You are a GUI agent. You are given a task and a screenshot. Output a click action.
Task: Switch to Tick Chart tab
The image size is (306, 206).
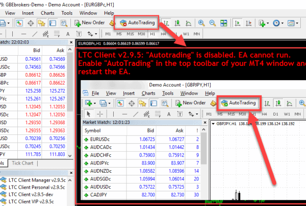click(x=22, y=163)
